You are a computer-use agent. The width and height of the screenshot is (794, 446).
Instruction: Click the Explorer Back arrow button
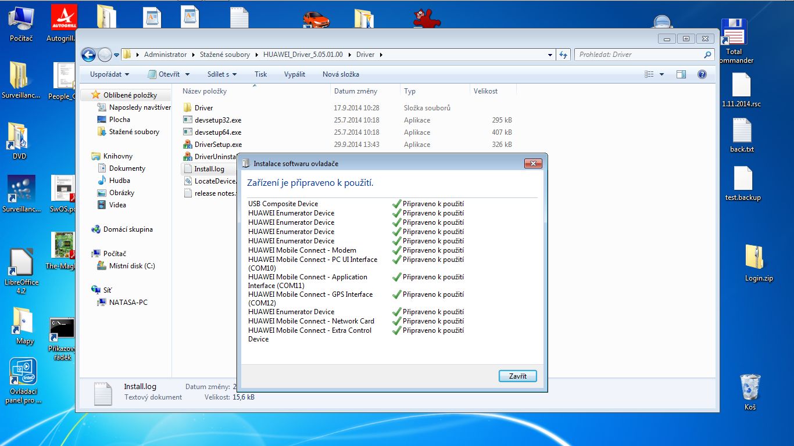pyautogui.click(x=88, y=55)
